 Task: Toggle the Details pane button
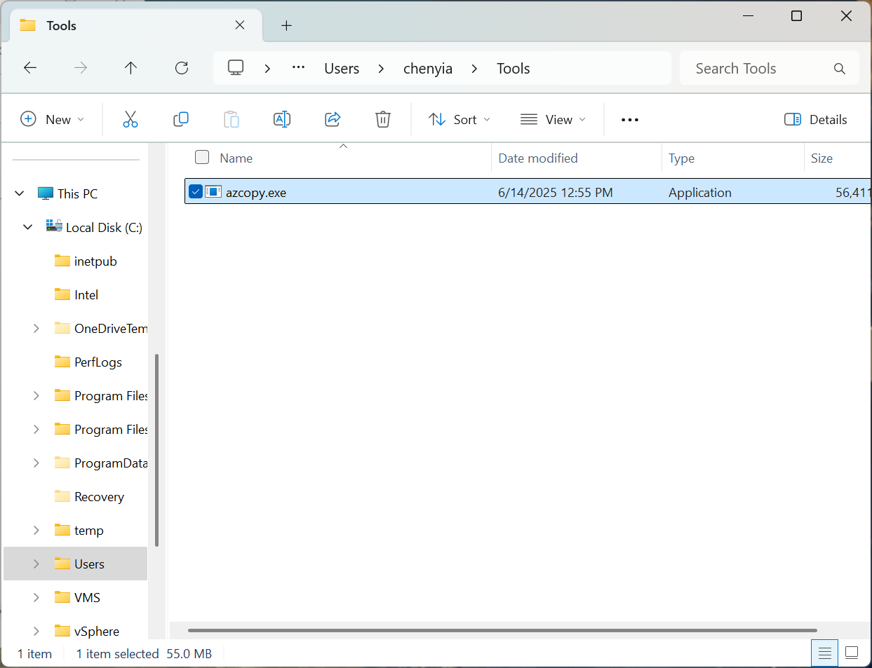pyautogui.click(x=816, y=120)
